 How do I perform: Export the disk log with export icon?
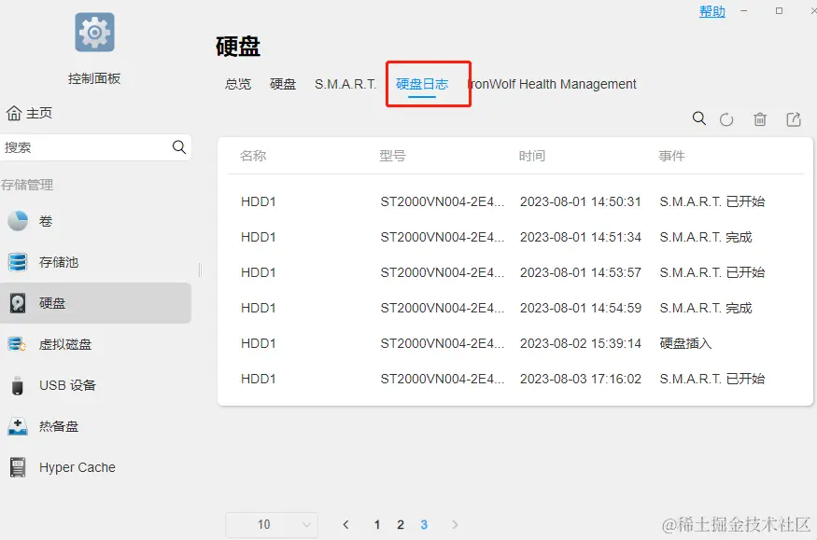click(x=794, y=119)
